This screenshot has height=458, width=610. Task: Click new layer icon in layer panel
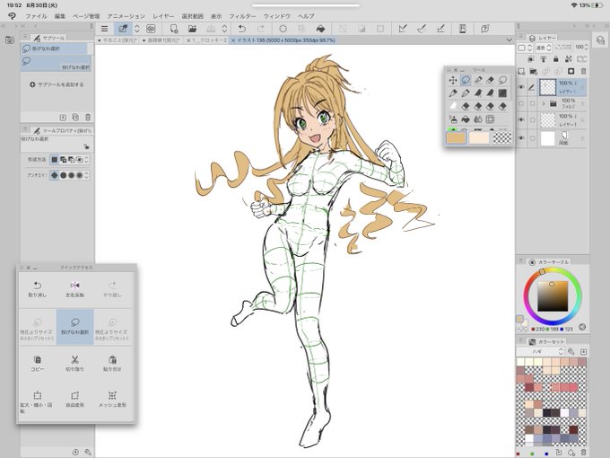(x=521, y=71)
